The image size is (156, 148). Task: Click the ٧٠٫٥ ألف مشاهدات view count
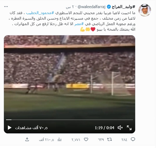point(31,128)
